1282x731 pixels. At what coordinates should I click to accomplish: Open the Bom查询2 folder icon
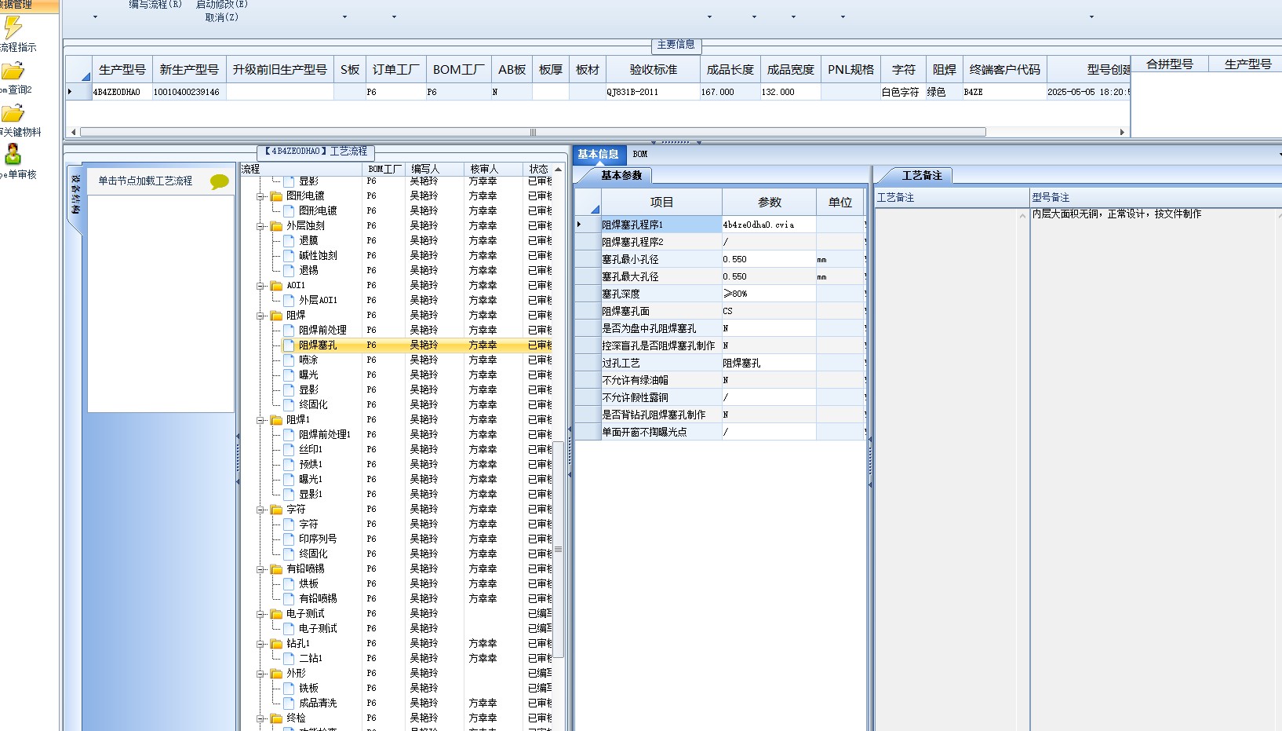click(x=13, y=71)
